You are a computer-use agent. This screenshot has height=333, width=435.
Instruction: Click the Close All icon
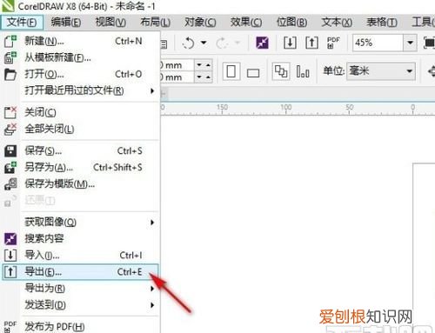click(10, 129)
